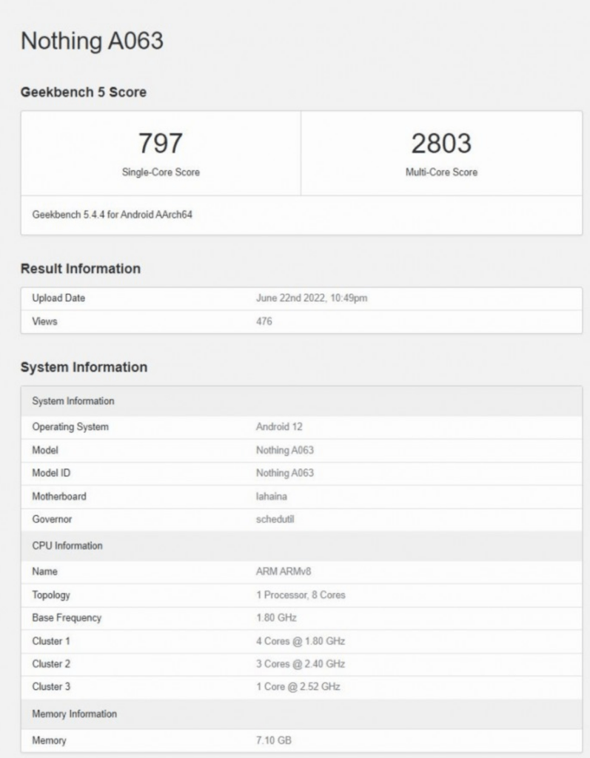Click Cluster 3 value 1 Core @ 2.52 GHz

(298, 687)
